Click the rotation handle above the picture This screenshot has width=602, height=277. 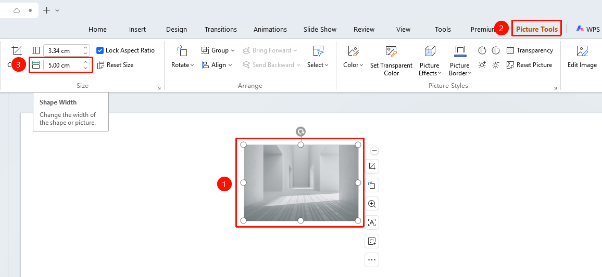pyautogui.click(x=300, y=132)
